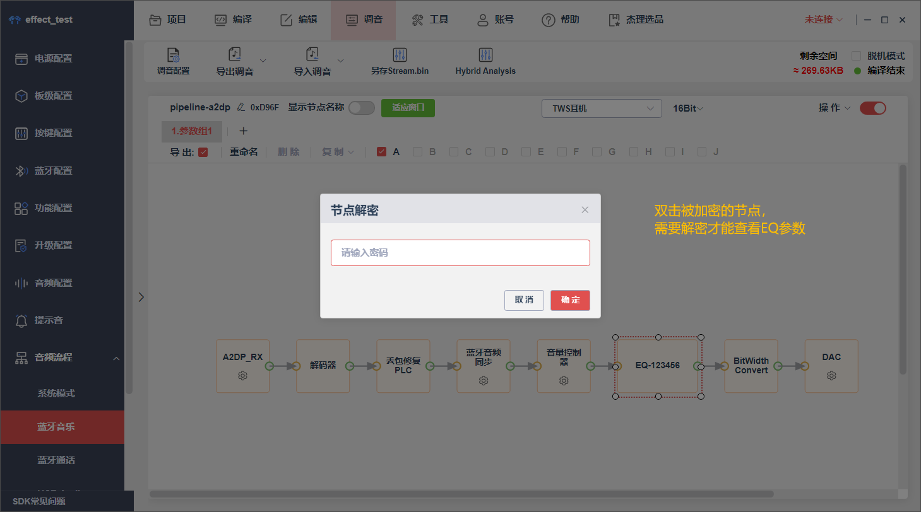Open 板级配置 in the sidebar

(62, 96)
